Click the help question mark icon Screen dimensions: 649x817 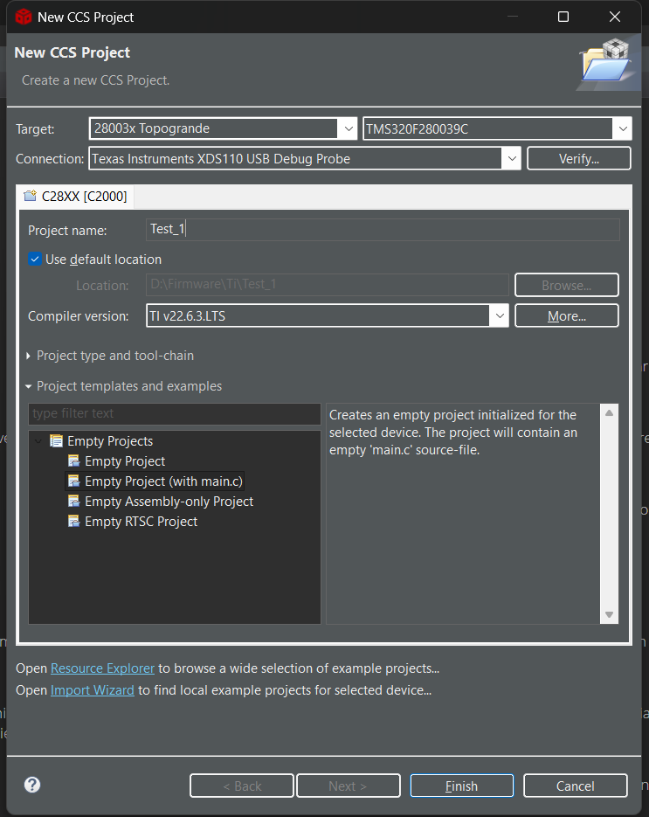click(32, 785)
